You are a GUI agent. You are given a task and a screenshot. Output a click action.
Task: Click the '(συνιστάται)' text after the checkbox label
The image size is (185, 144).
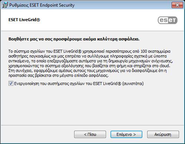[133, 84]
